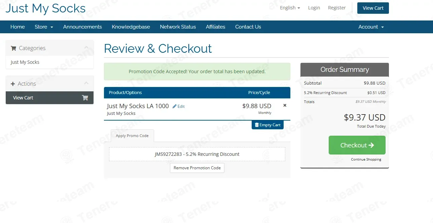The width and height of the screenshot is (433, 223).
Task: Click the Just My Socks site logo
Action: point(45,8)
